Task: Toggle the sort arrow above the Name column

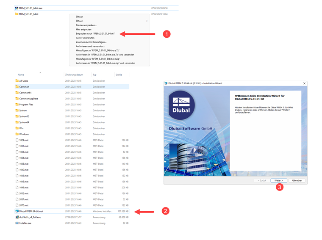Action: 40,73
